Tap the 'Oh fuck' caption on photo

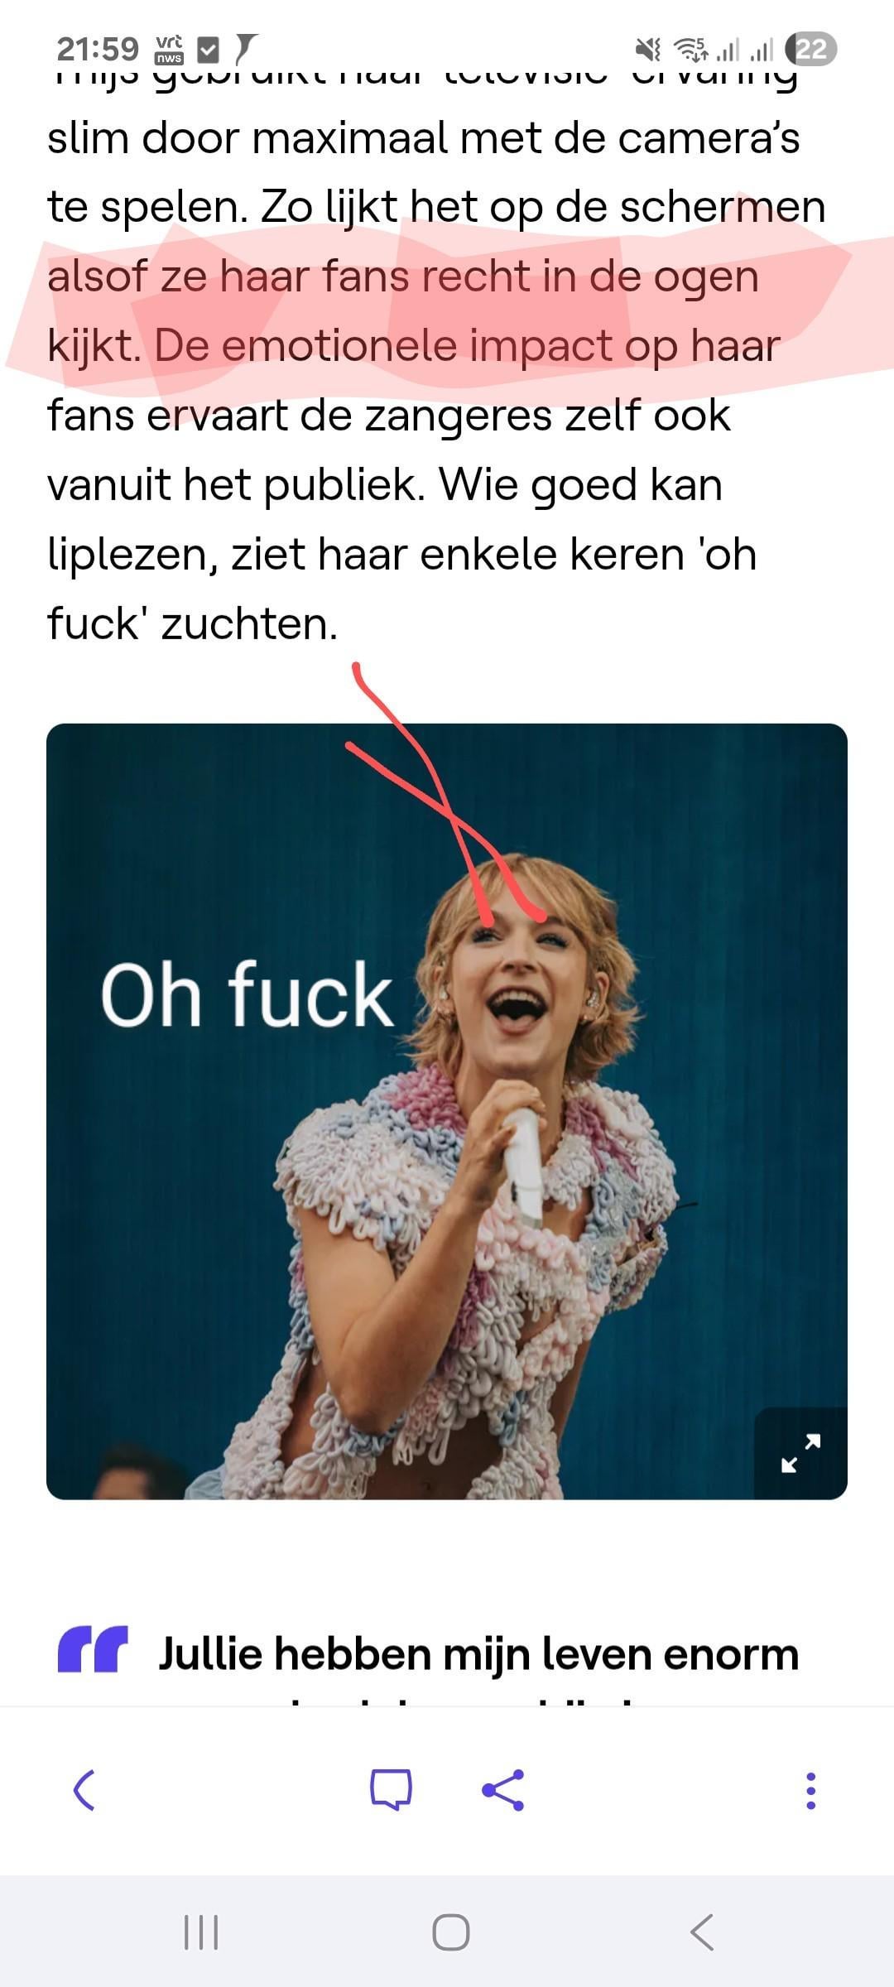[247, 993]
